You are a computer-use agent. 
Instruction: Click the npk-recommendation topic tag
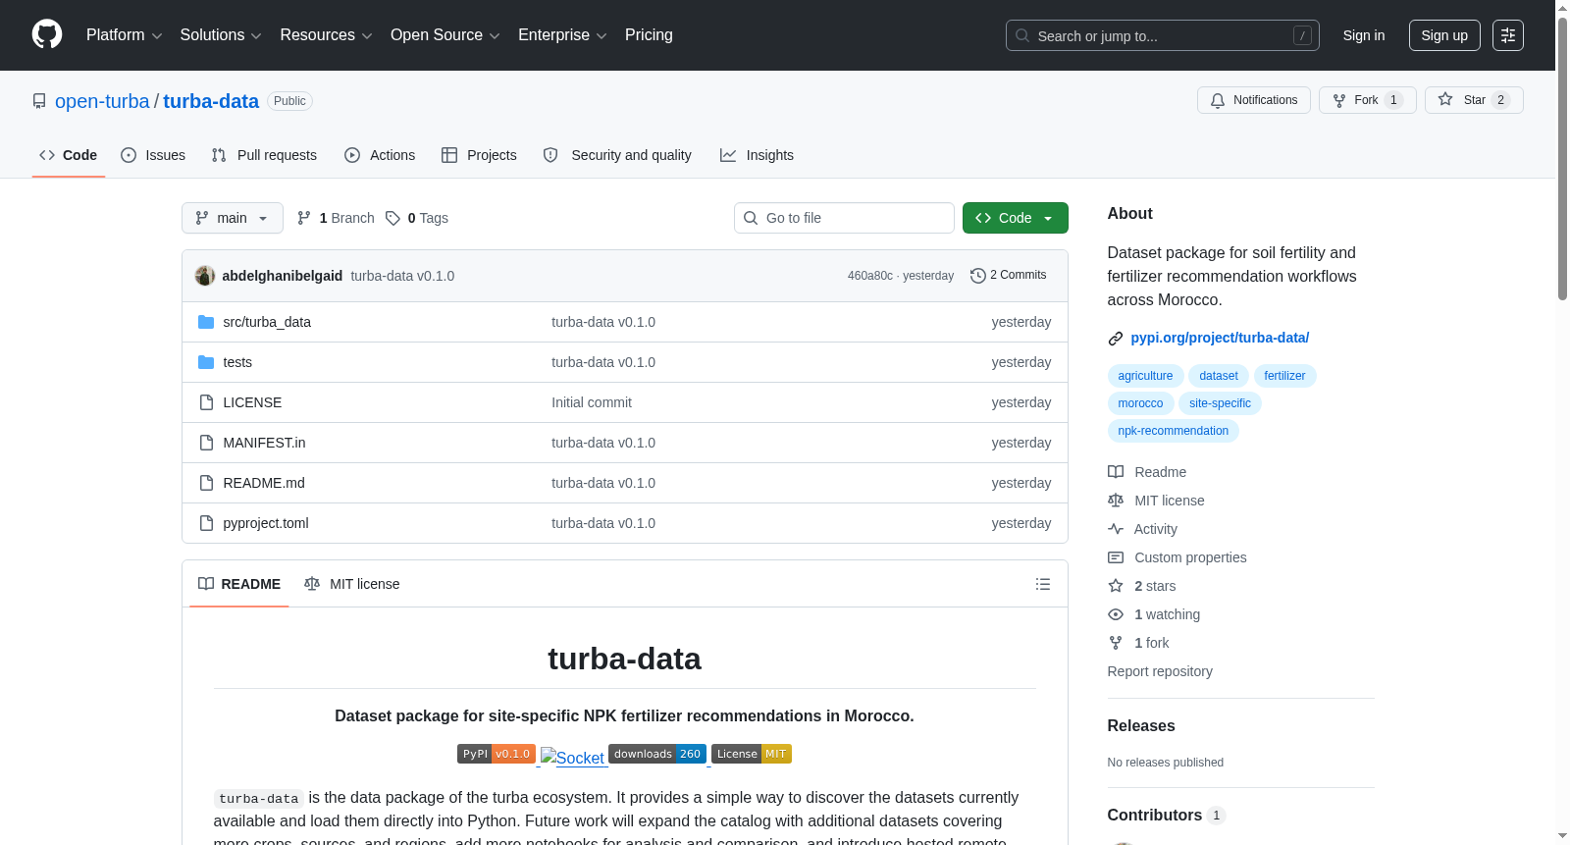tap(1174, 431)
